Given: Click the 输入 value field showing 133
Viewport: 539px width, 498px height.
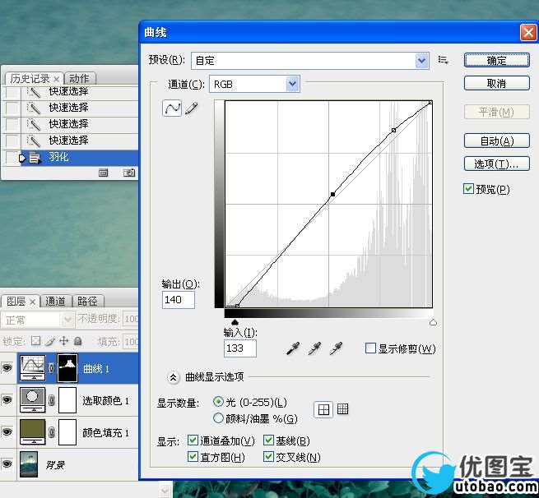Looking at the screenshot, I should coord(240,348).
